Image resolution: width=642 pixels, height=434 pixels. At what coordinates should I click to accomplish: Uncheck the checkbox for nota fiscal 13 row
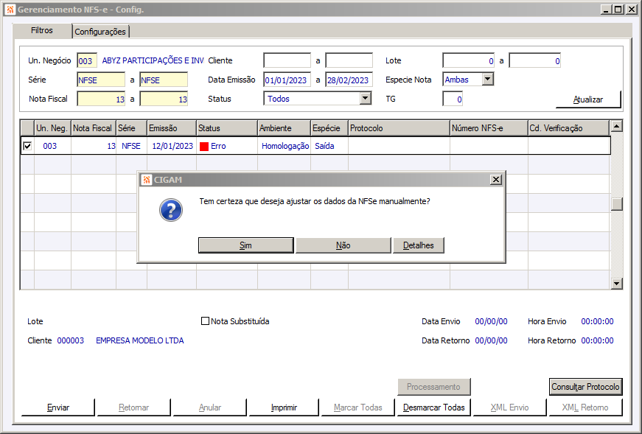click(27, 146)
